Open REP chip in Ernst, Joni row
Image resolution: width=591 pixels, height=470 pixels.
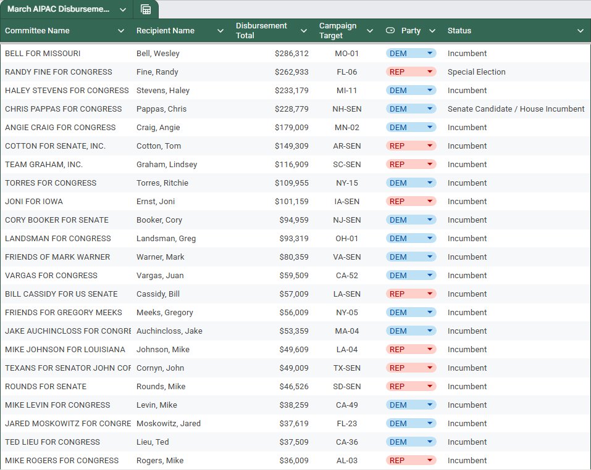tap(411, 201)
